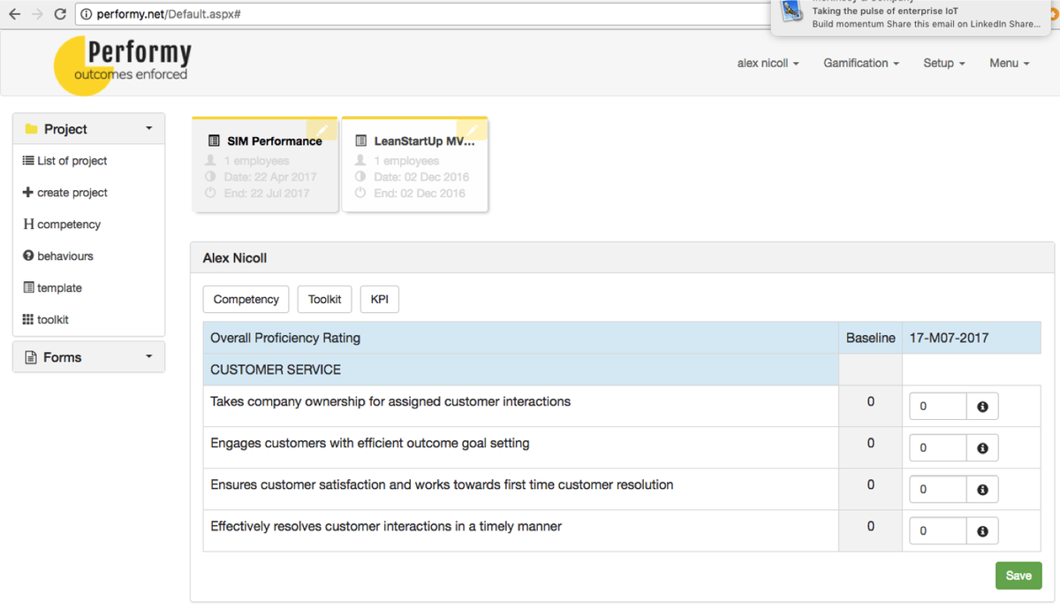
Task: Click '1 employees' on SIM Performance card
Action: point(257,161)
